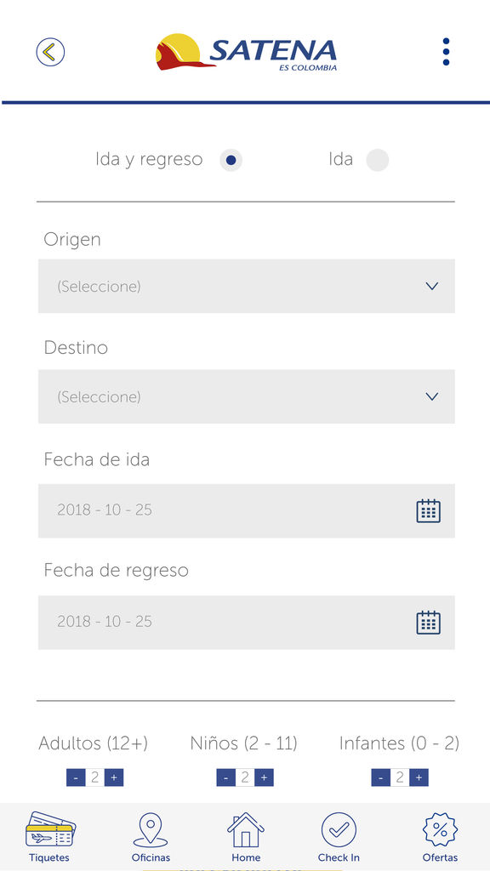Decrease Niños count with minus button
490x871 pixels.
pyautogui.click(x=225, y=777)
